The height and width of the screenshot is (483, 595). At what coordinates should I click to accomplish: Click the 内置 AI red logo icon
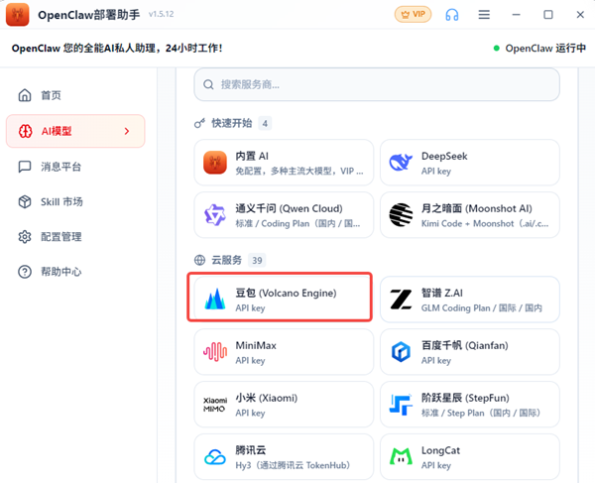pyautogui.click(x=215, y=163)
